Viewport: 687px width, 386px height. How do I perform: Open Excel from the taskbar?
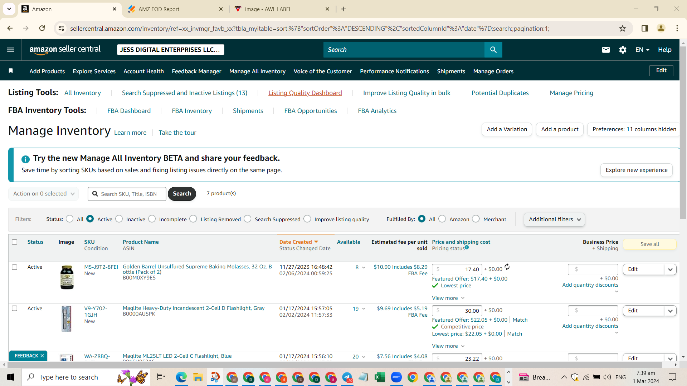click(380, 377)
